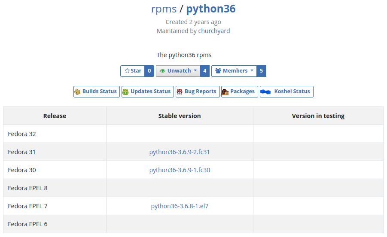387x237 pixels.
Task: Click 'The python36 rpms' description
Action: (x=184, y=55)
